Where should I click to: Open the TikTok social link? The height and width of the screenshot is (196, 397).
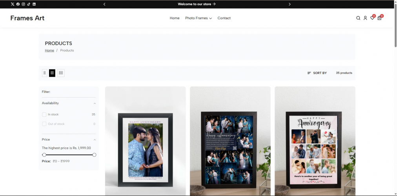(29, 4)
